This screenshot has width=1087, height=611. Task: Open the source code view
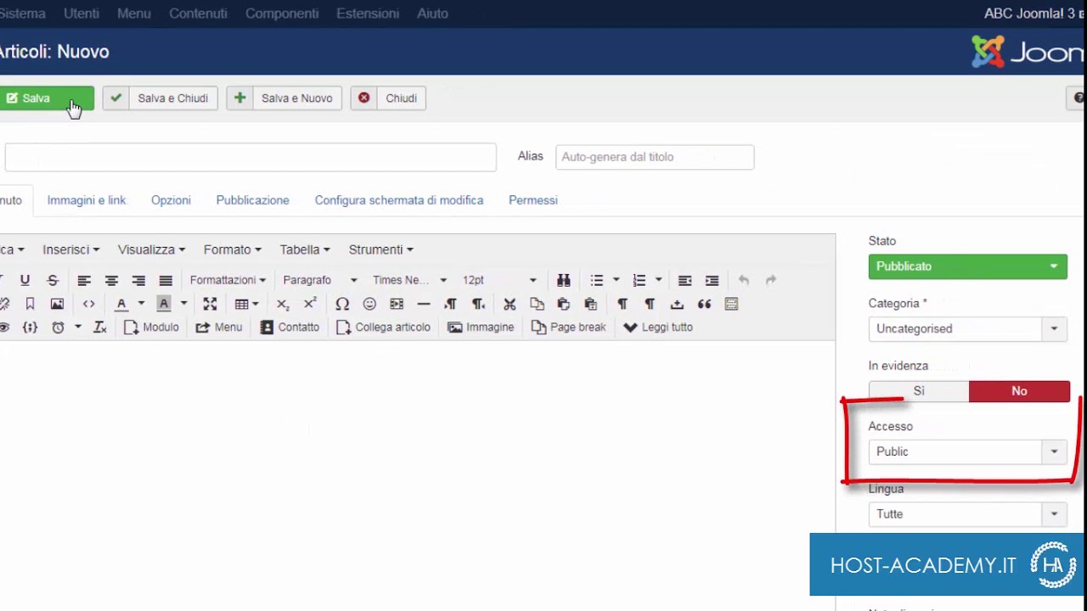(88, 304)
